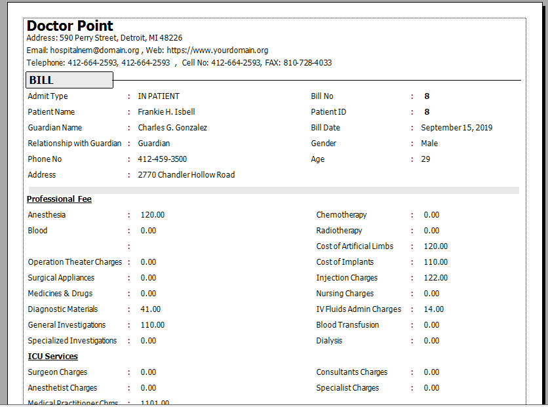Click the Consultants Charges label

click(352, 372)
